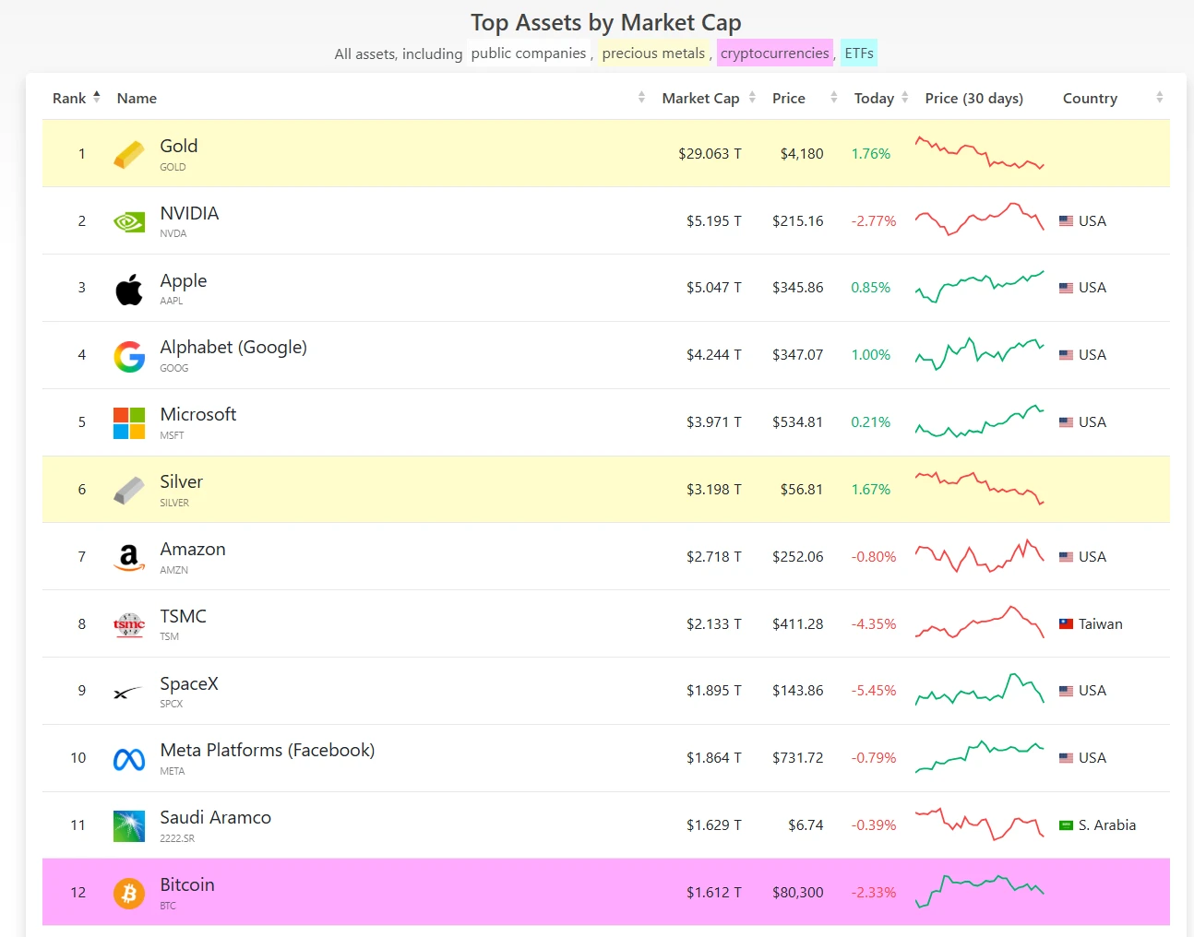1194x937 pixels.
Task: Click the Apple logo icon
Action: tap(129, 289)
